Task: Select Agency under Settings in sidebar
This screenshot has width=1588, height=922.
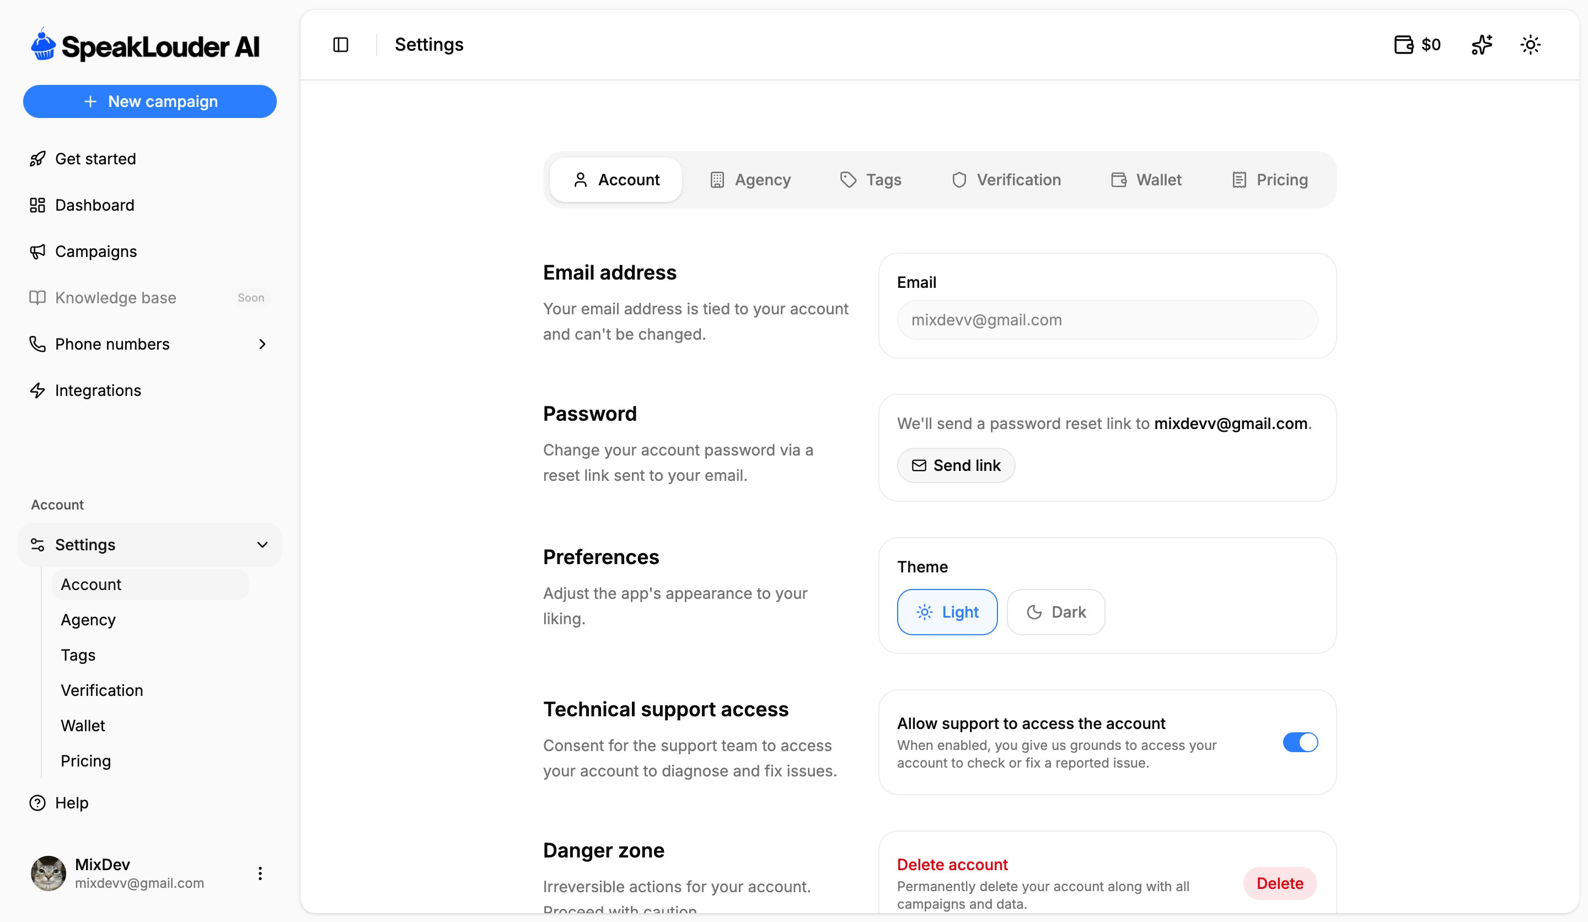Action: (x=150, y=619)
